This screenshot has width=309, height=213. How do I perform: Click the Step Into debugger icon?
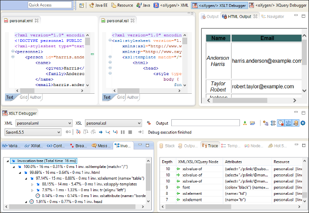(78, 132)
